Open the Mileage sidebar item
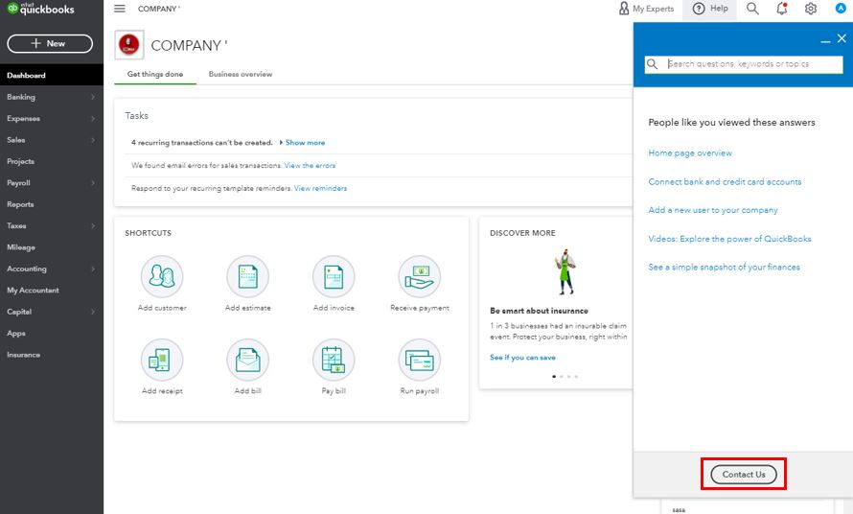853x514 pixels. point(52,247)
